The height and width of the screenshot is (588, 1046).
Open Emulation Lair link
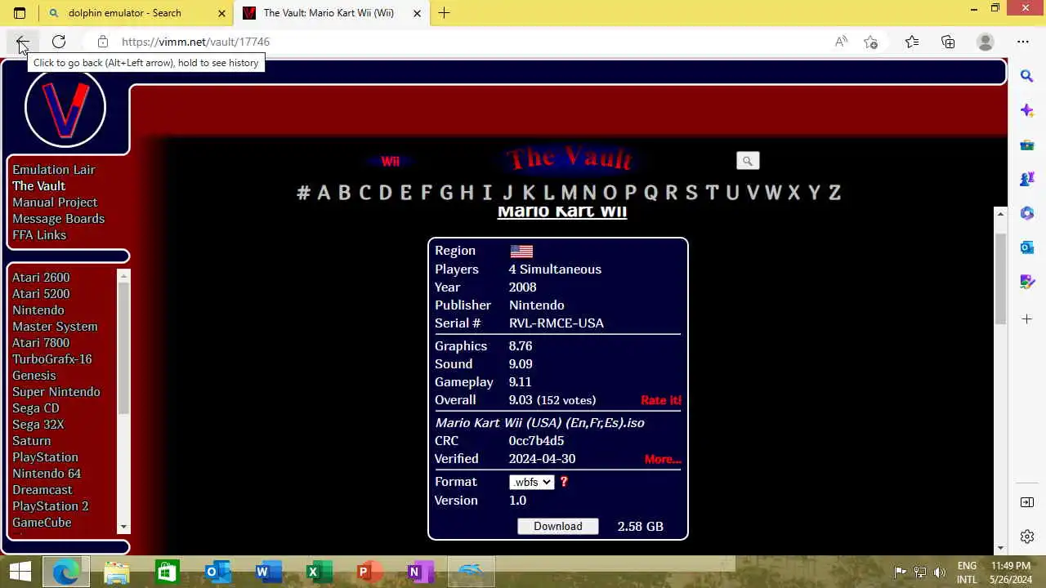tap(54, 170)
